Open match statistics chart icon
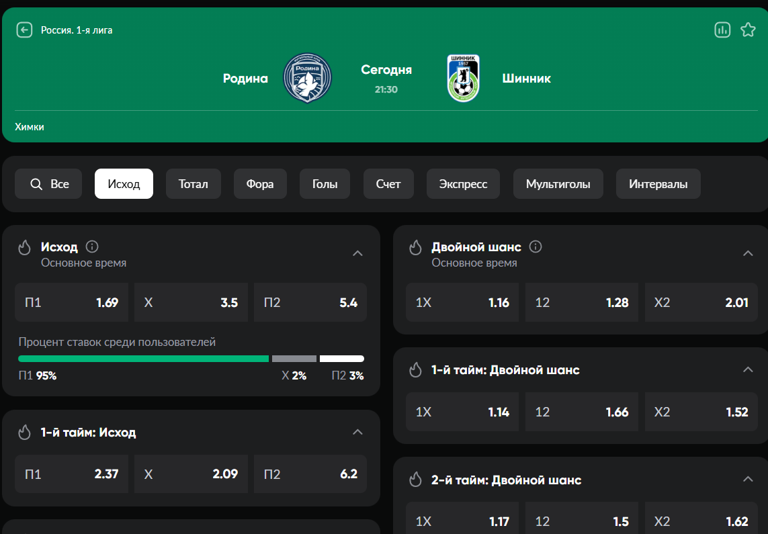 pos(722,30)
